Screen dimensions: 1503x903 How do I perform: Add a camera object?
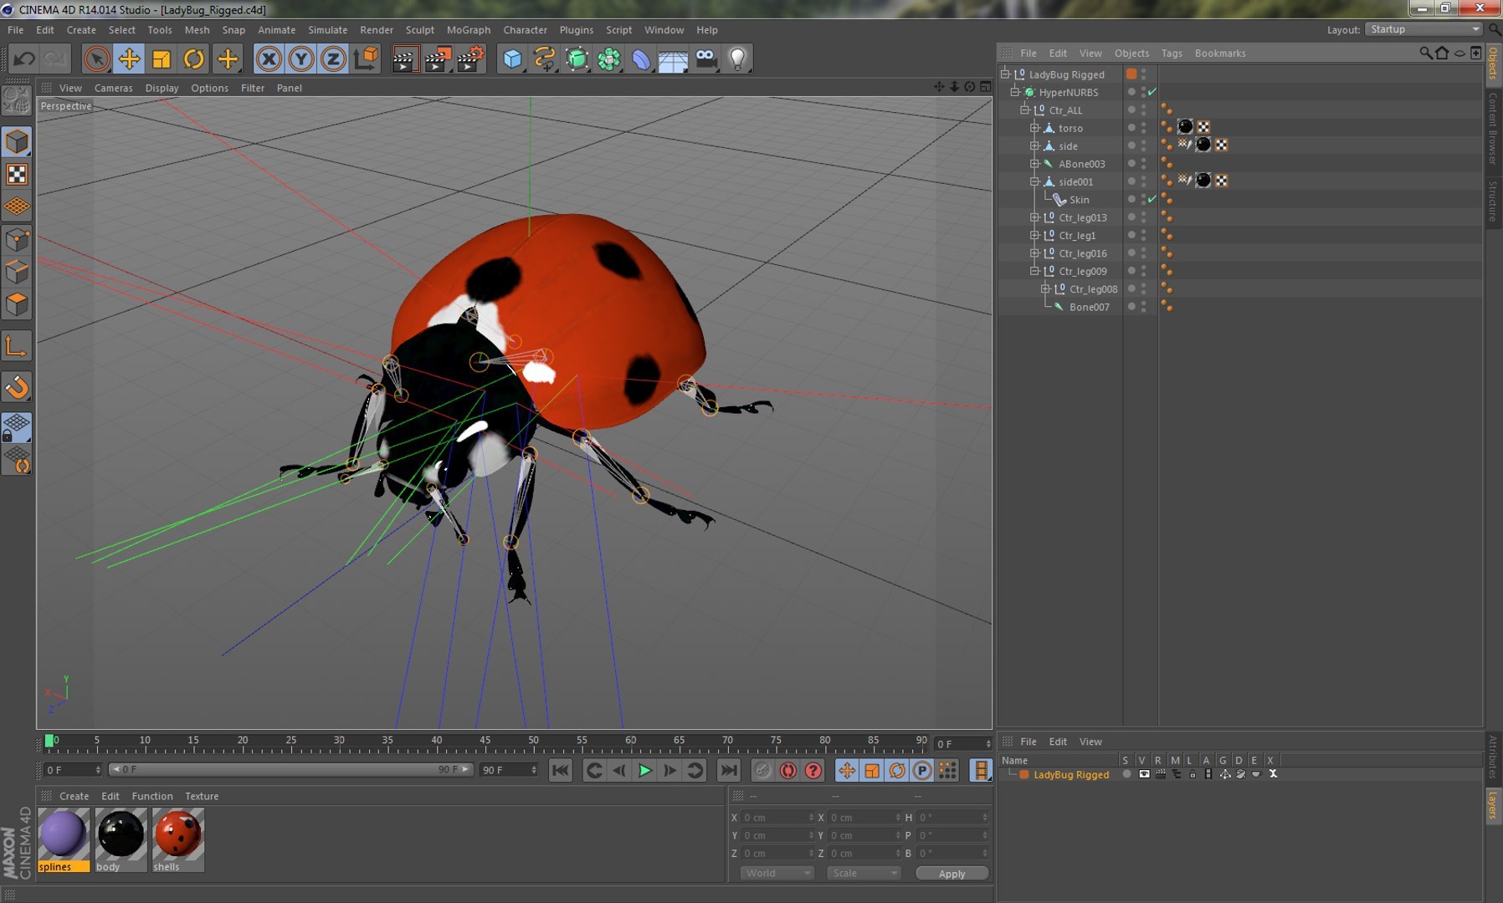pos(706,59)
